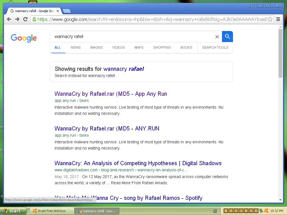Click app.any.run › tasks under ANY.RUN result
Screen dimensions: 287x215
[71, 135]
